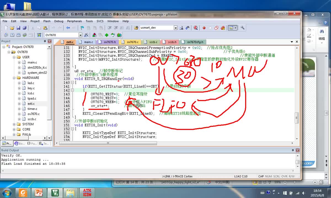This screenshot has width=331, height=198.
Task: Open Configuration wrench icon
Action: coord(242,28)
